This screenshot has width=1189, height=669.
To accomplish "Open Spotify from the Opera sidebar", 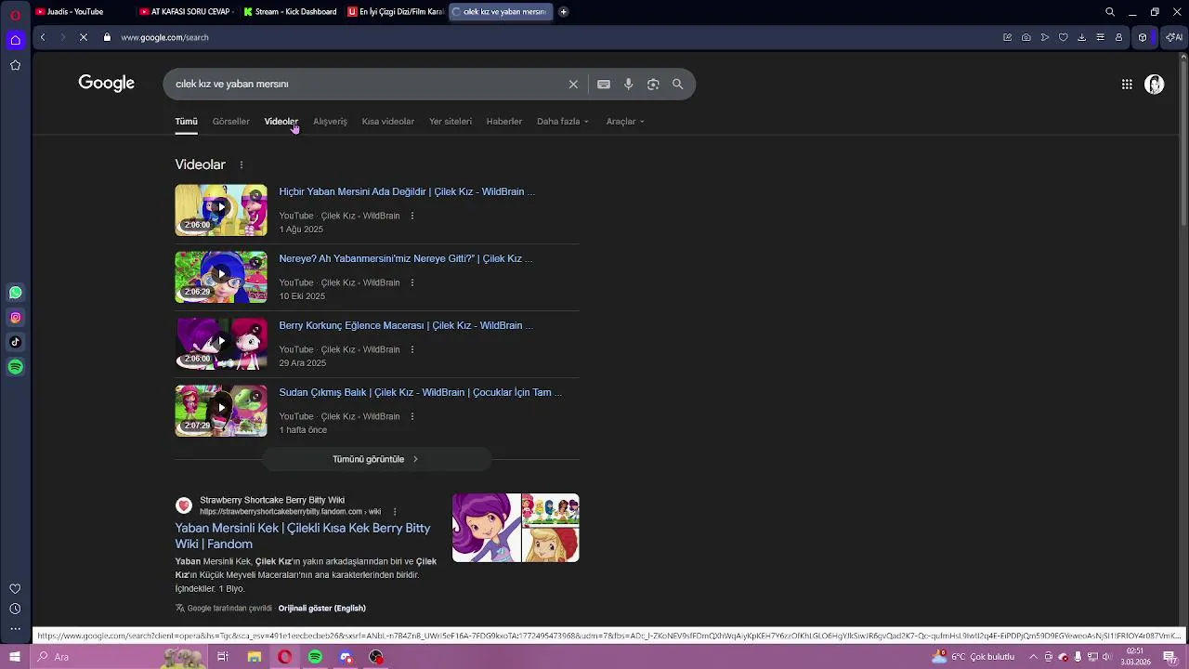I will coord(16,367).
